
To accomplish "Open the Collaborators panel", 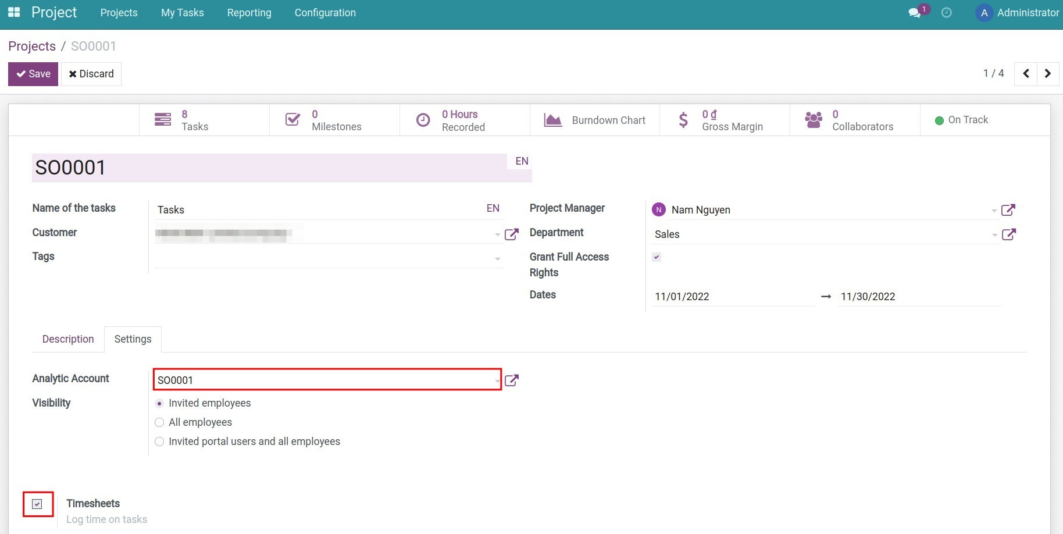I will point(852,120).
